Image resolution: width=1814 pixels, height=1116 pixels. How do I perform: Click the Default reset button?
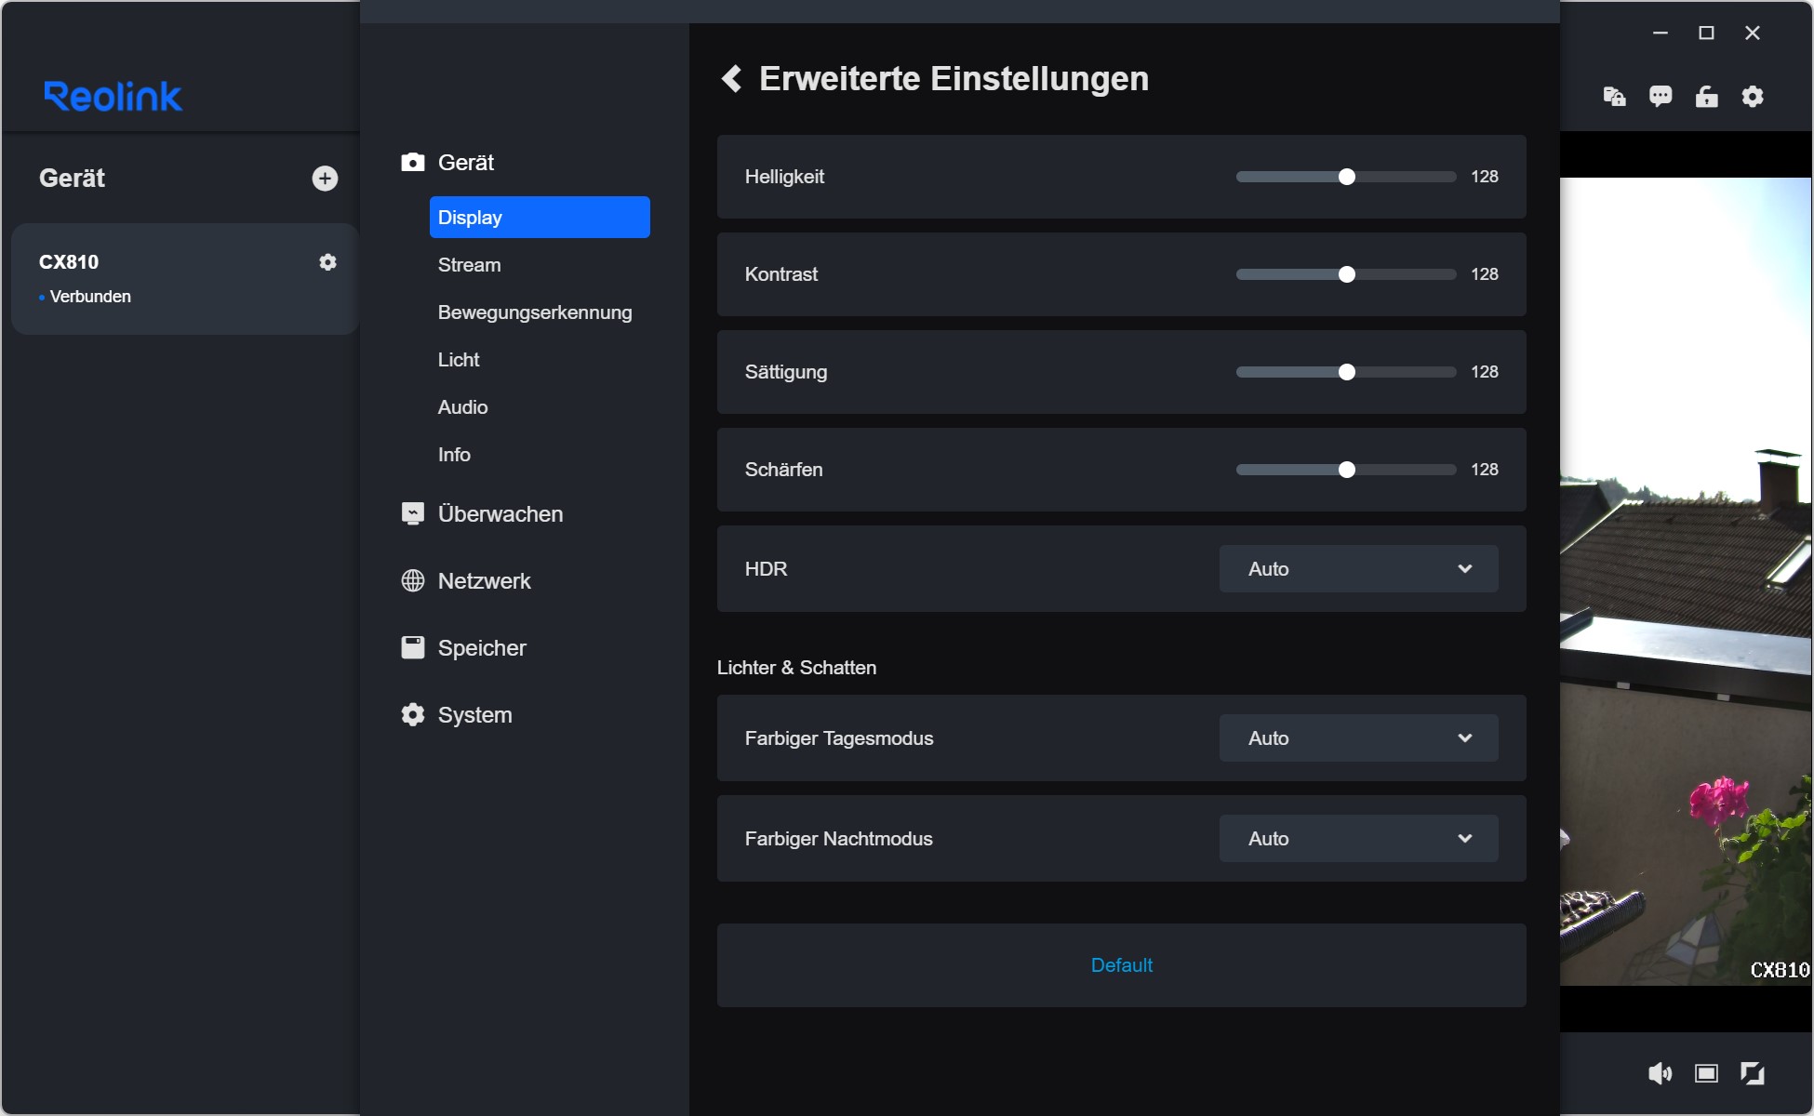click(x=1121, y=965)
